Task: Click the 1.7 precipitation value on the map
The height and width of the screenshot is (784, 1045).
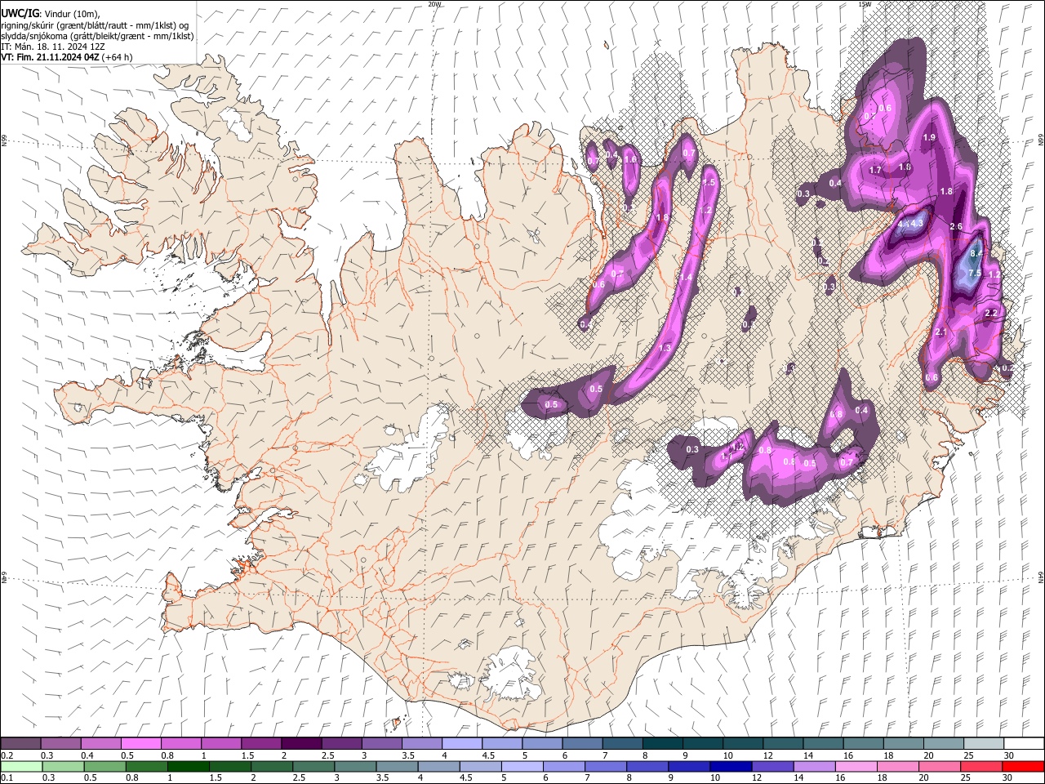Action: (876, 171)
